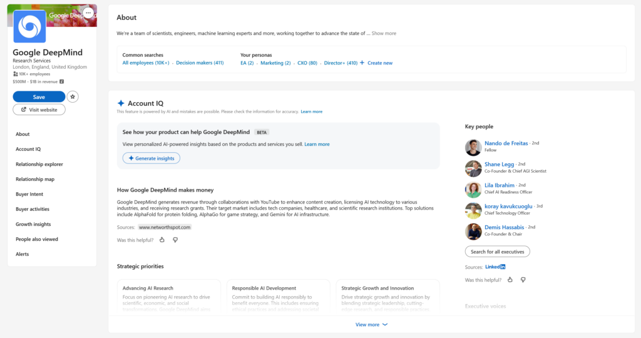Click the LinkedIn source logo
641x338 pixels.
(495, 267)
